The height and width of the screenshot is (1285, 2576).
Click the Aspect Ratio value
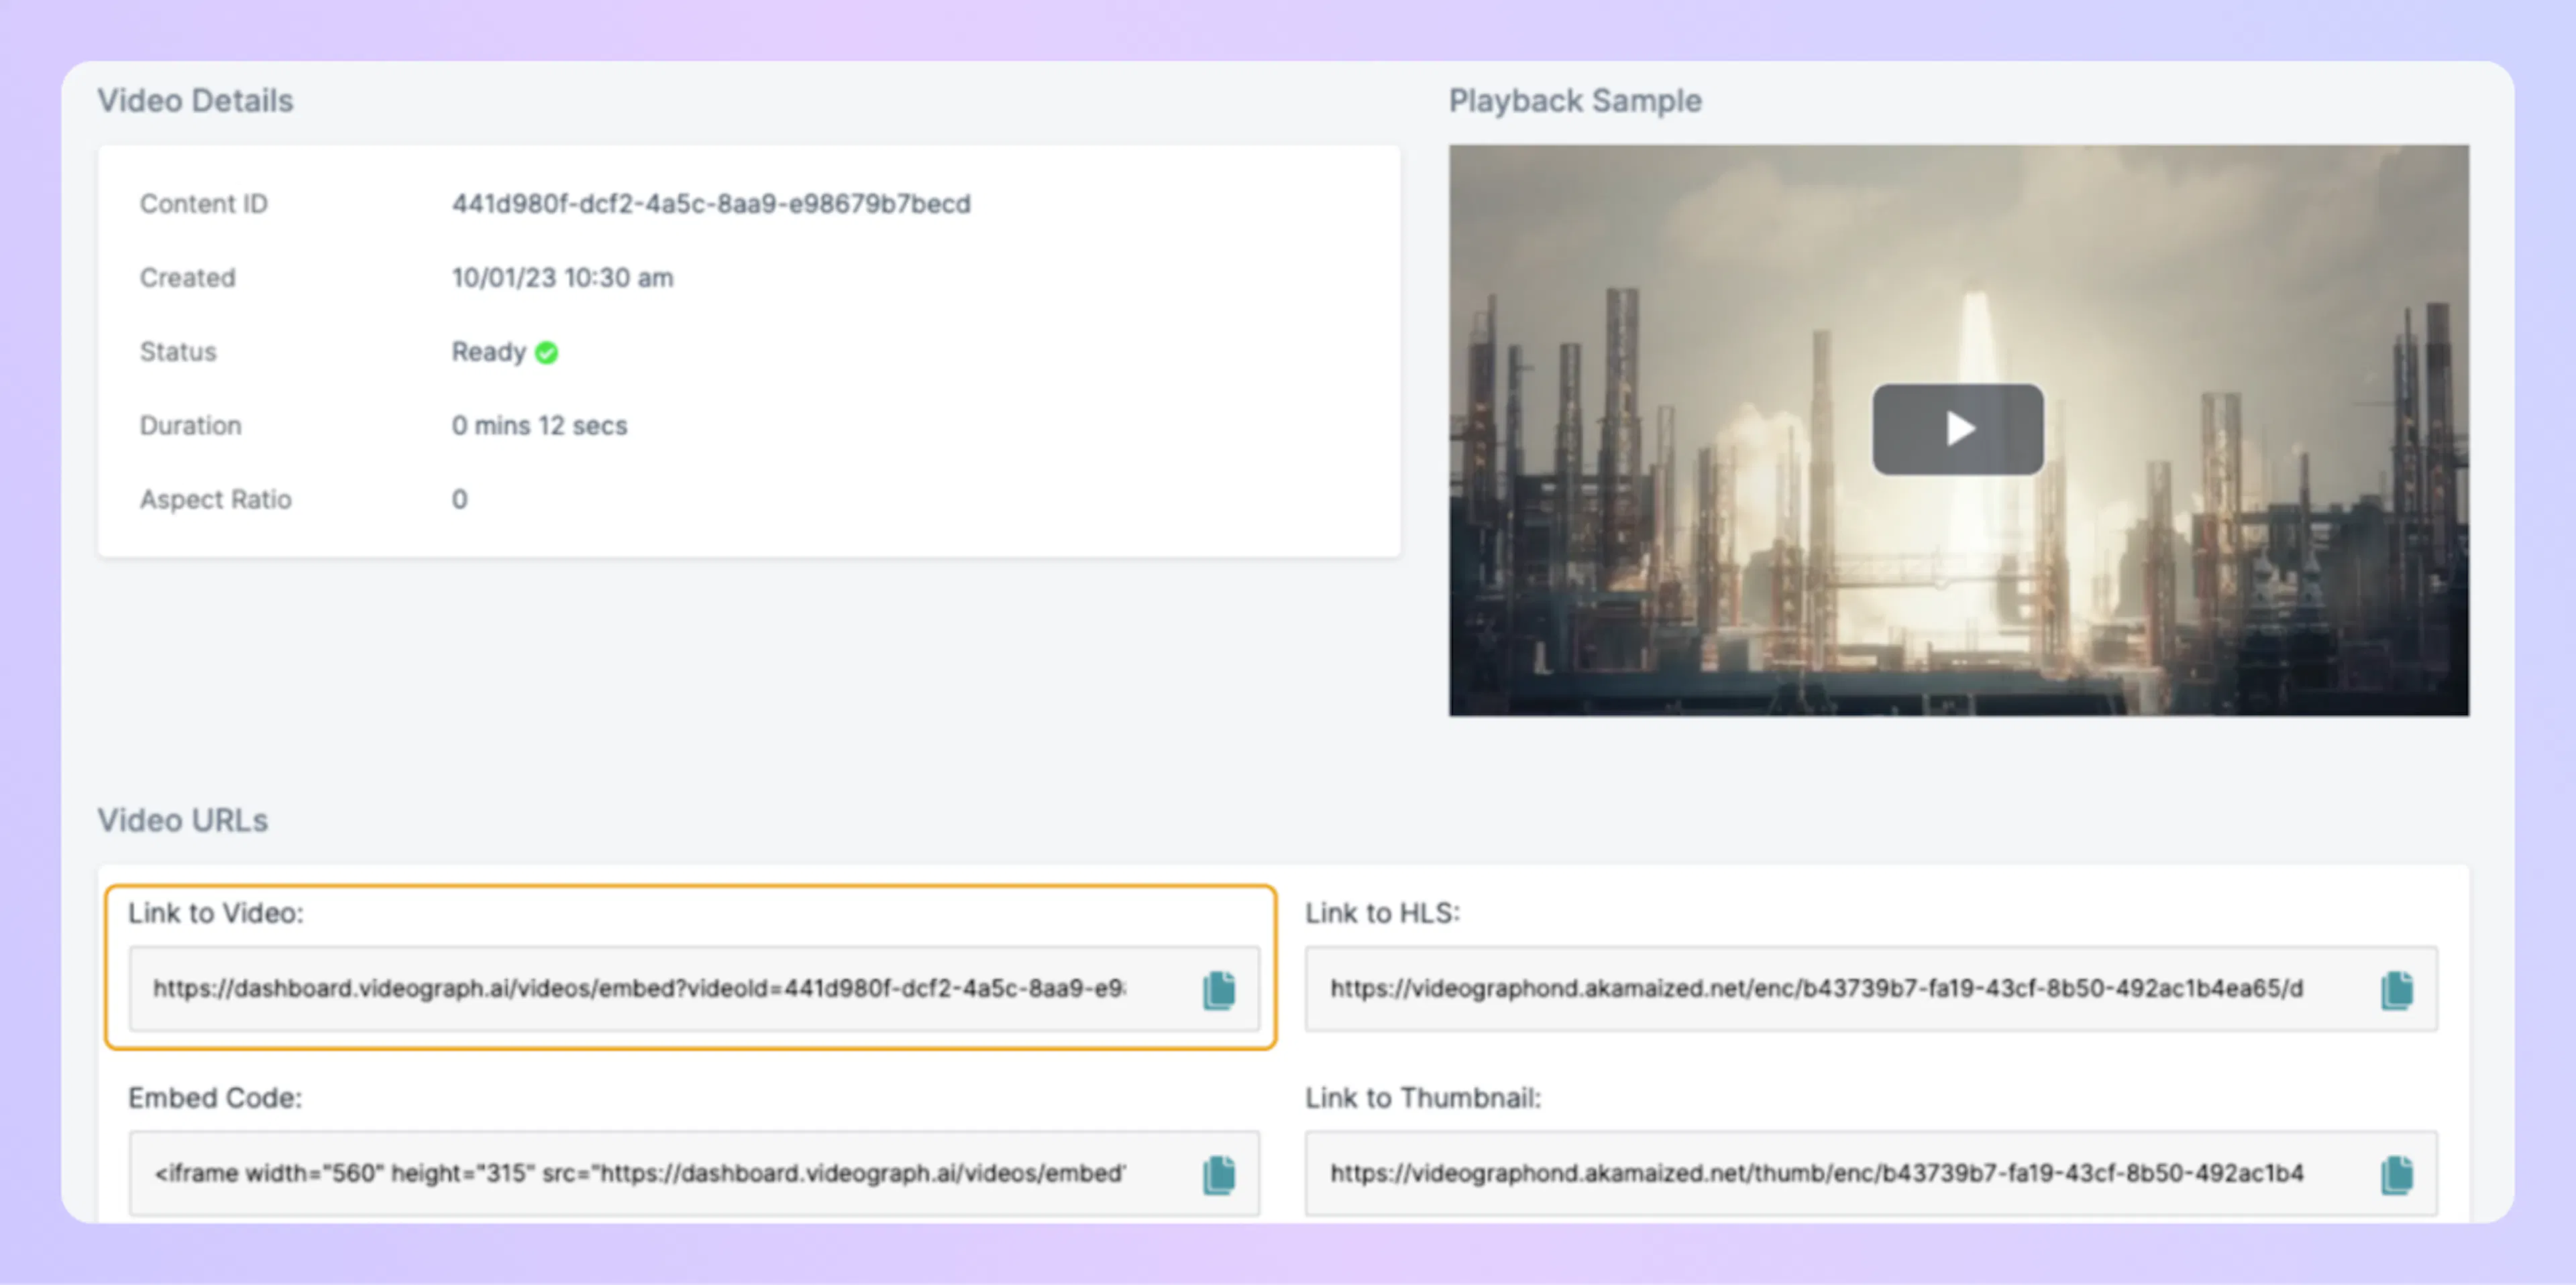tap(459, 499)
